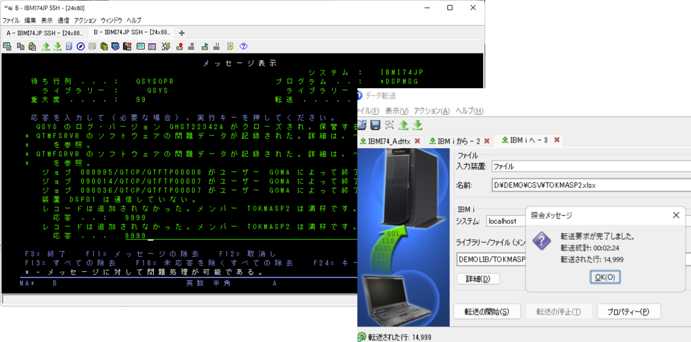This screenshot has height=342, width=691.
Task: Click the プロパティー(P) button
Action: point(628,312)
